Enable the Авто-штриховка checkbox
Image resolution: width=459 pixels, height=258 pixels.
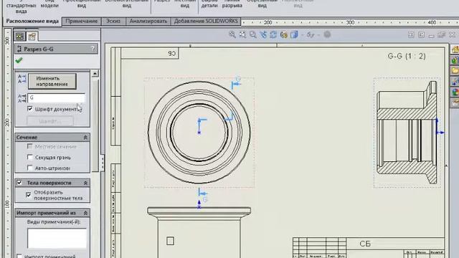(x=30, y=168)
